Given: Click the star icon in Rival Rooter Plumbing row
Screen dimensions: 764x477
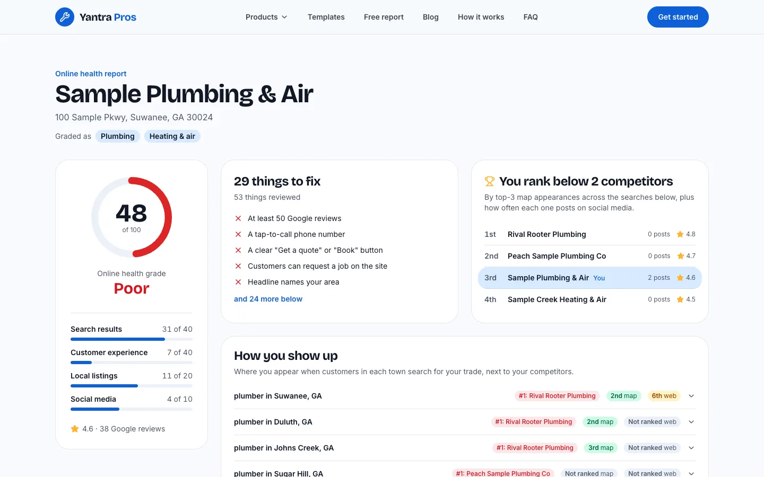Looking at the screenshot, I should 680,234.
